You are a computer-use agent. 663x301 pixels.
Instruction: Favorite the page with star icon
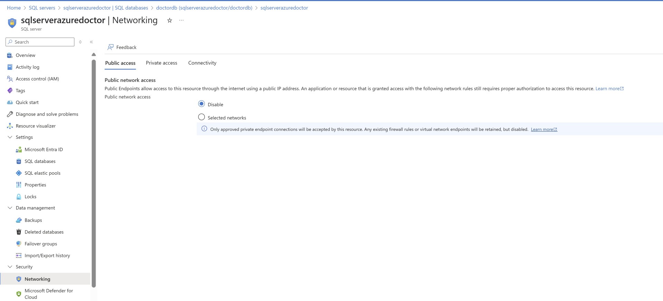pyautogui.click(x=170, y=20)
